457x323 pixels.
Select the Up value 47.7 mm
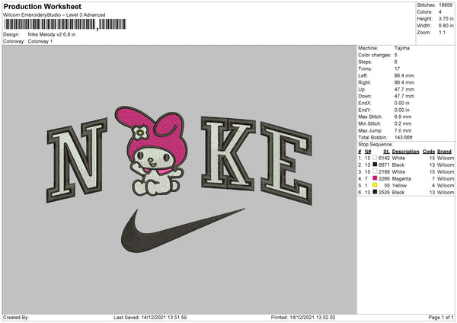coord(404,89)
